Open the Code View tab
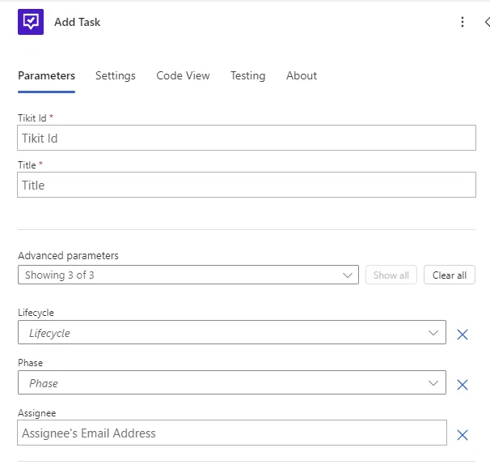490x465 pixels. (x=183, y=76)
